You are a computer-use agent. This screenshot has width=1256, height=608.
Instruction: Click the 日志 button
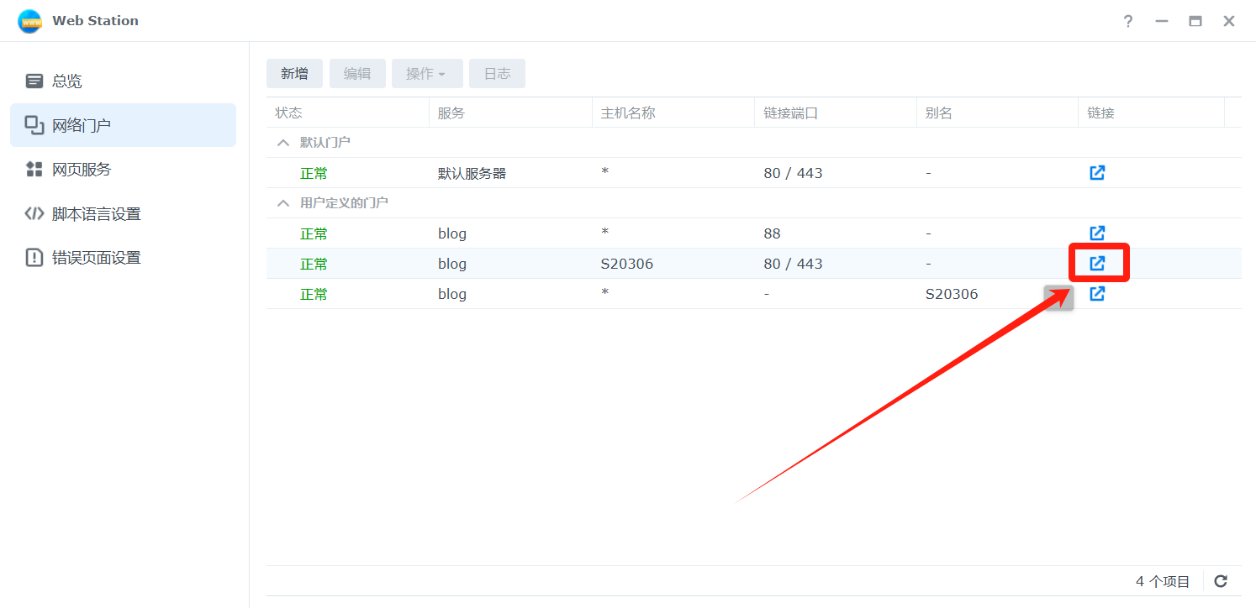497,74
